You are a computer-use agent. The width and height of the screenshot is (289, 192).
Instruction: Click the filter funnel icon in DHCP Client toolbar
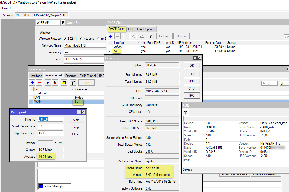pos(151,36)
